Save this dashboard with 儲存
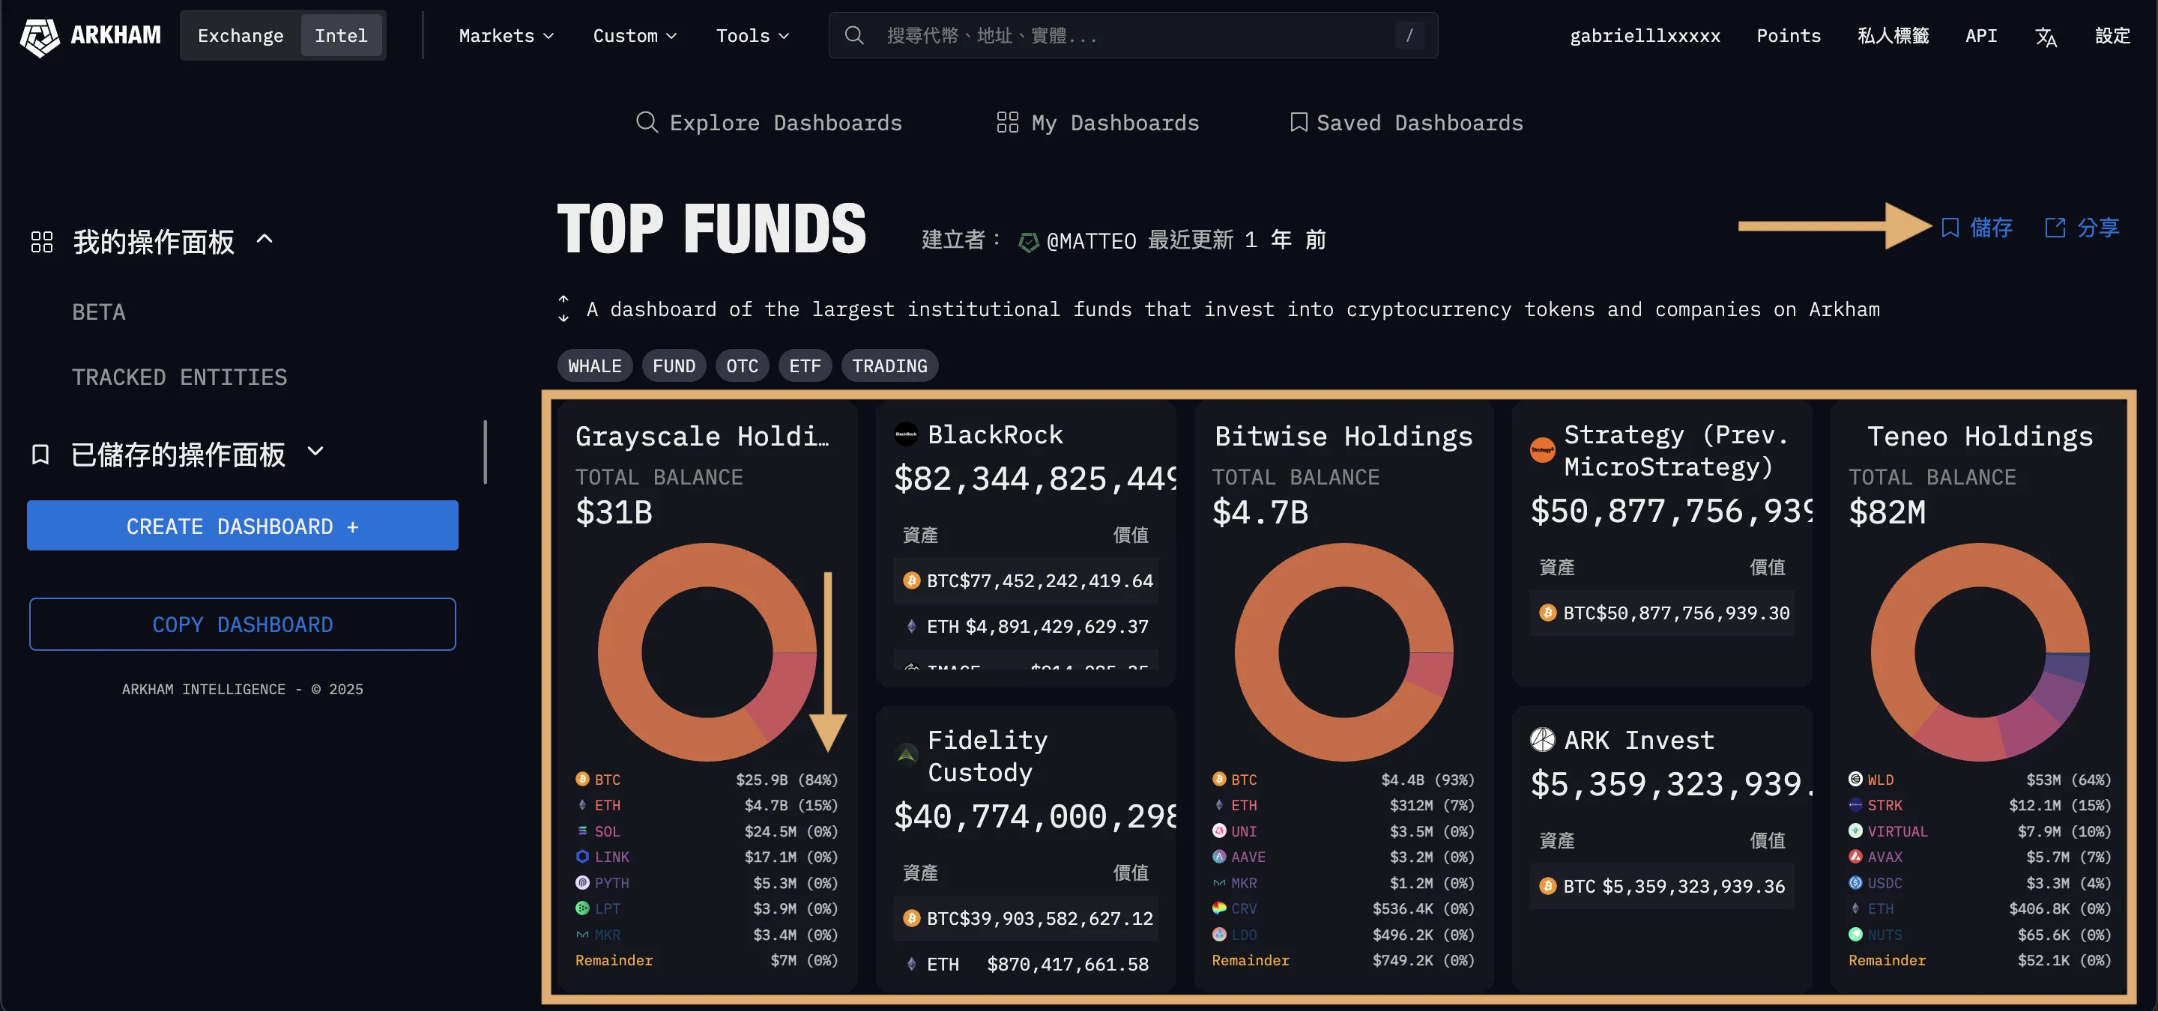The height and width of the screenshot is (1011, 2158). (1977, 228)
